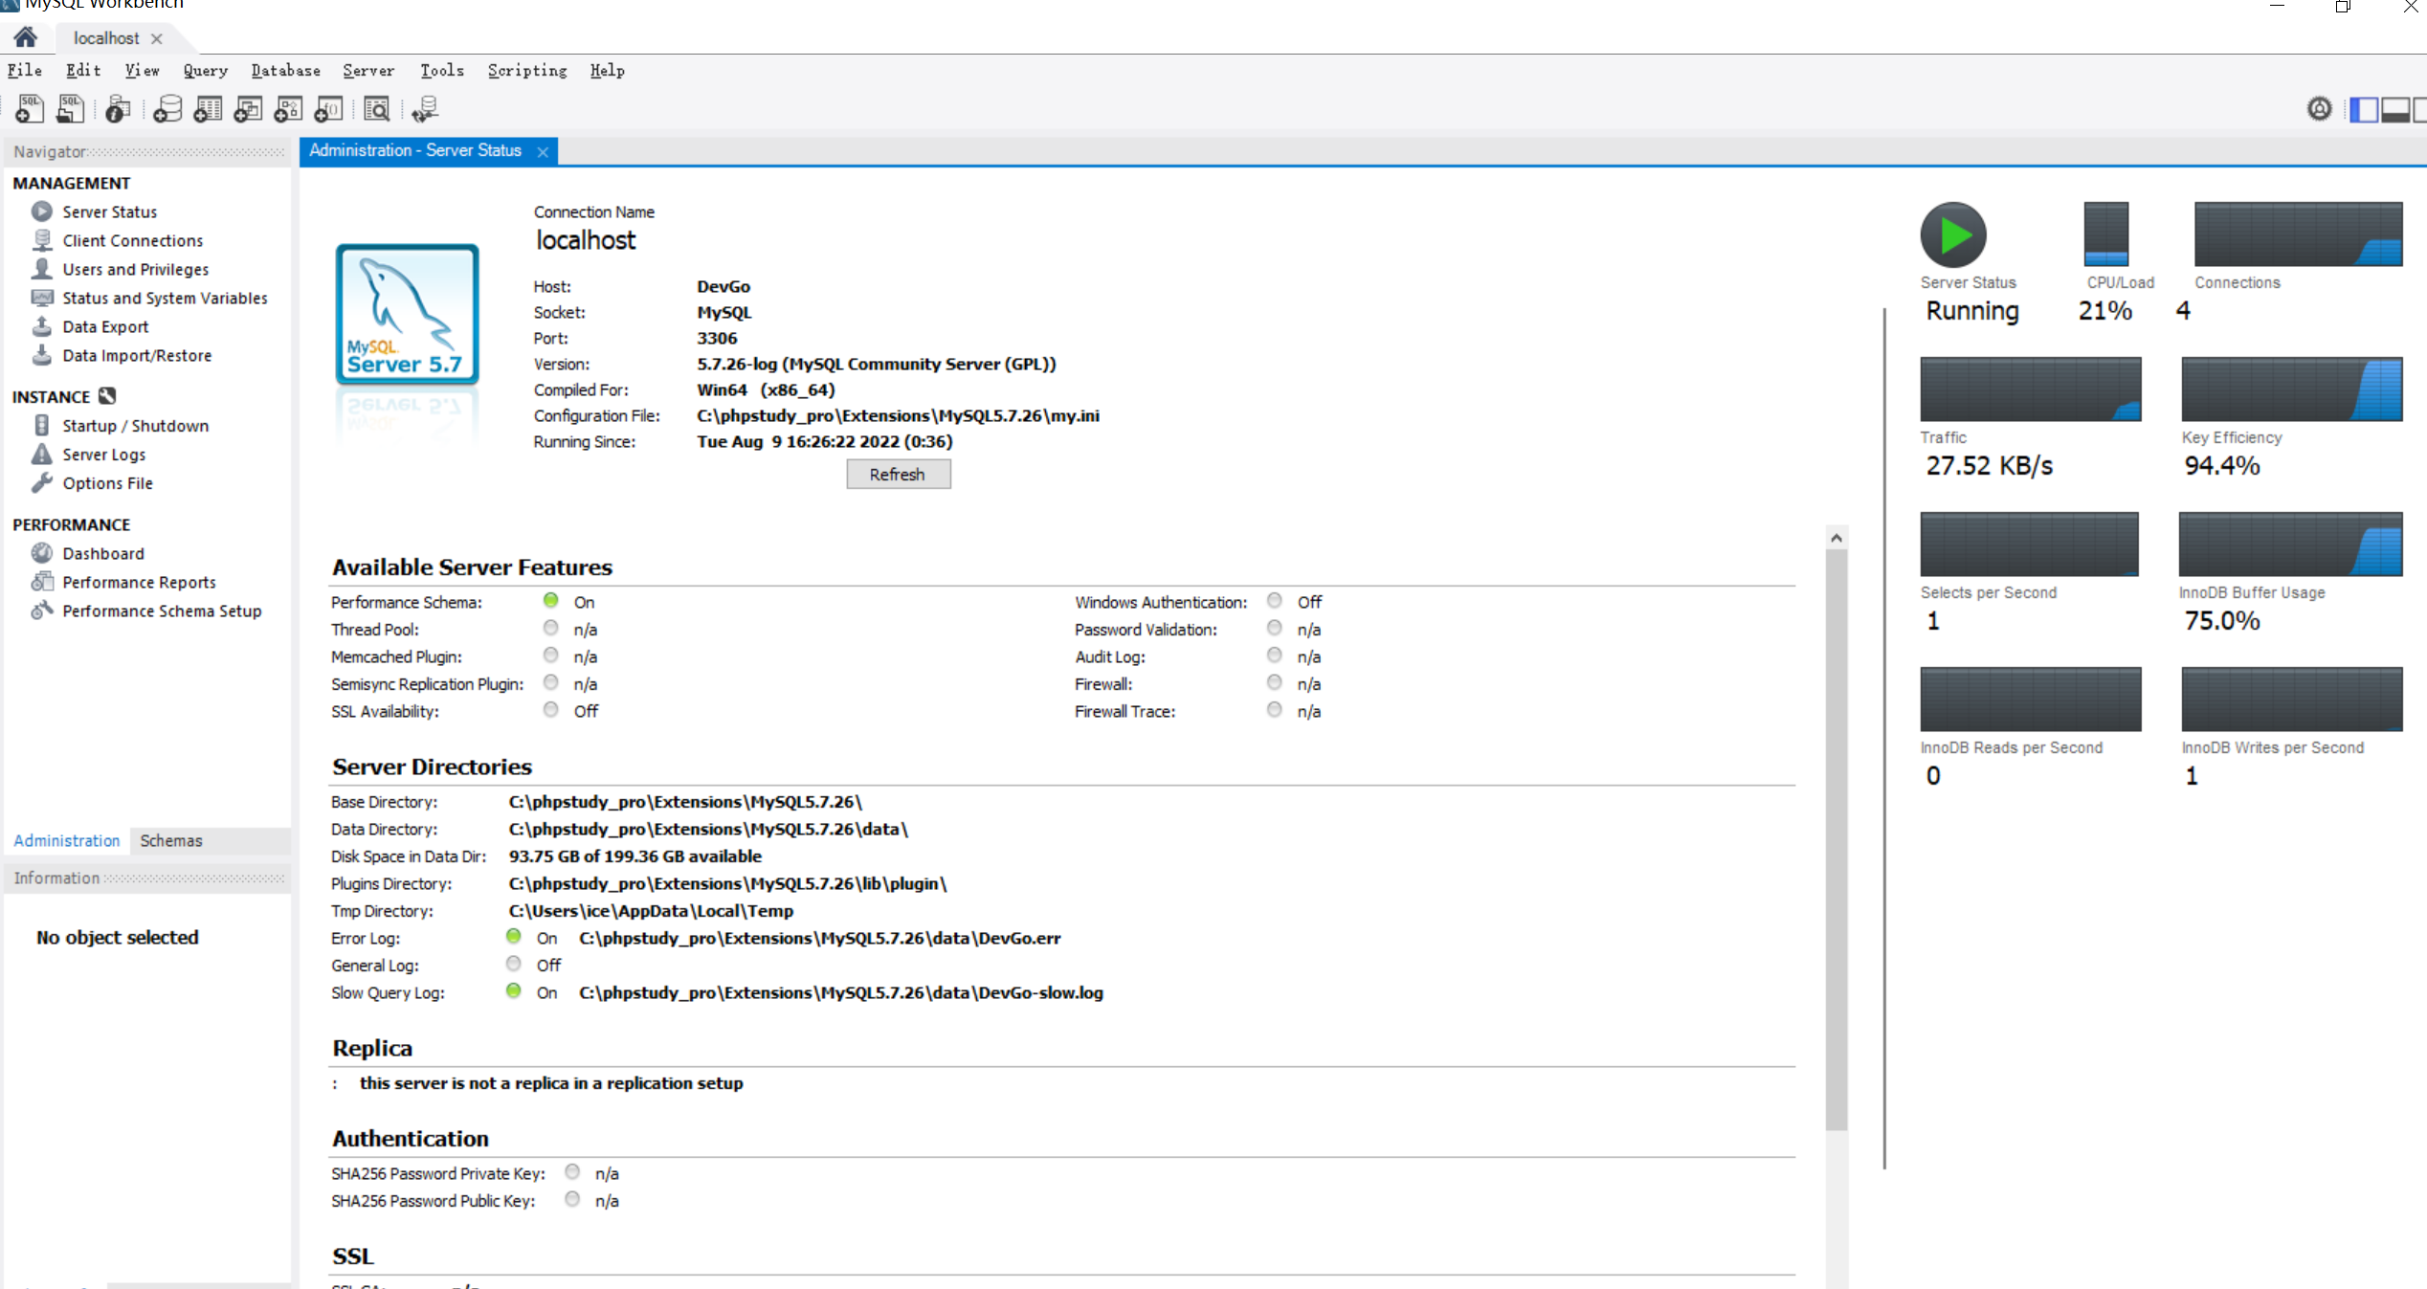
Task: Open the Server menu
Action: (x=368, y=71)
